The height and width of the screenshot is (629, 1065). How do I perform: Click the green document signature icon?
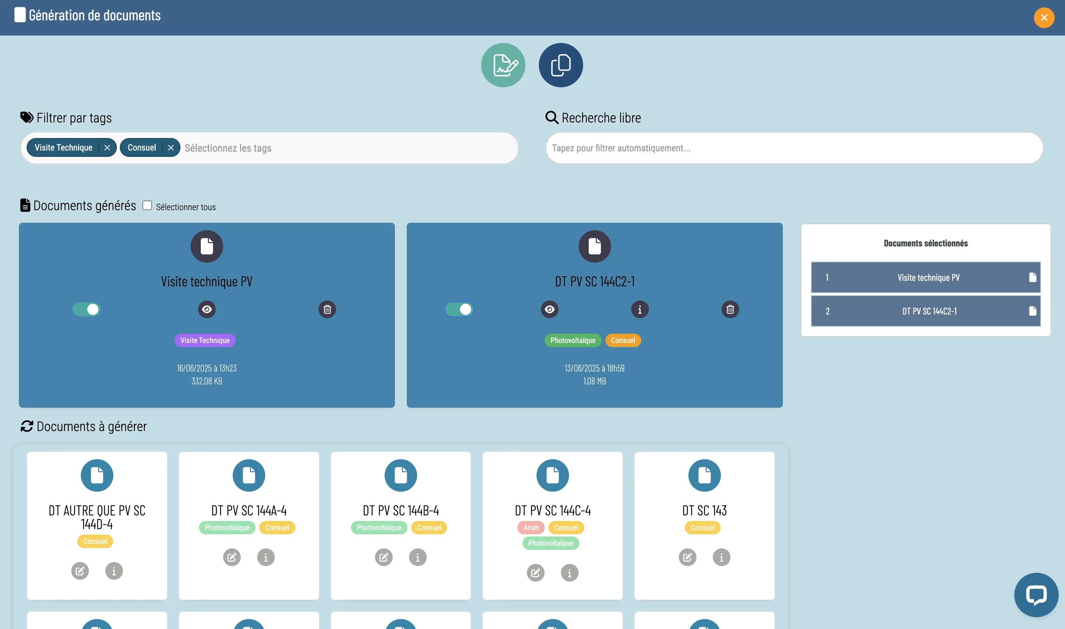click(503, 65)
